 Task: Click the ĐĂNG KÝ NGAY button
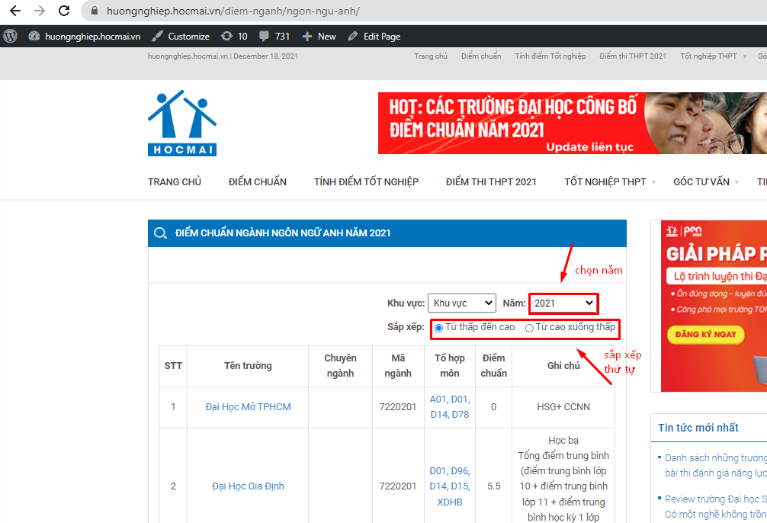pyautogui.click(x=705, y=334)
